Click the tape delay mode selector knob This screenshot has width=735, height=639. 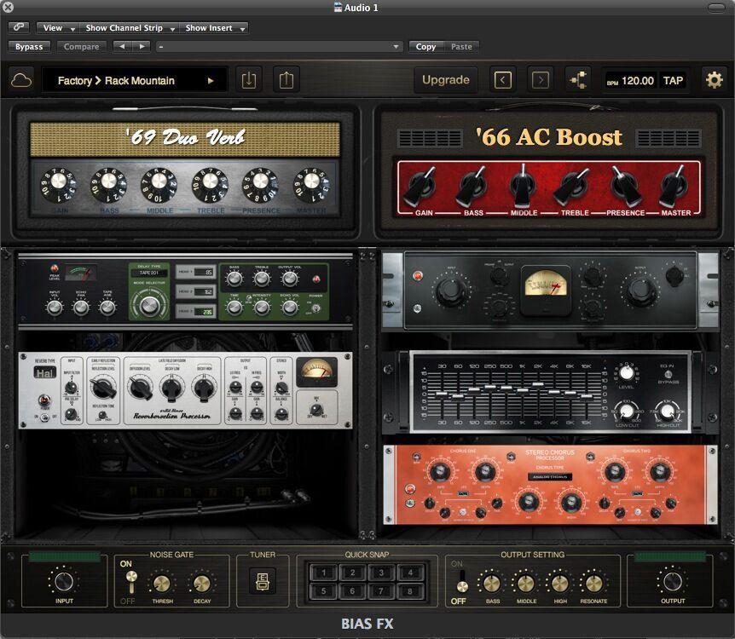click(149, 306)
